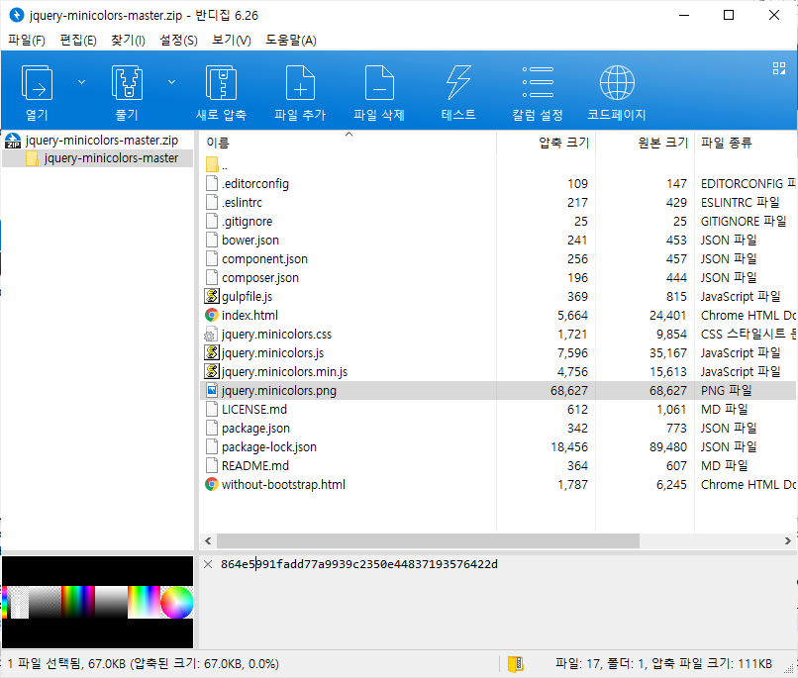Screen dimensions: 798x678
Task: Click the status text '1 파일 선택됨'
Action: tap(46, 664)
